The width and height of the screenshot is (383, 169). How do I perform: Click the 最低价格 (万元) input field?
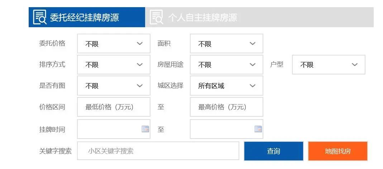tap(114, 107)
